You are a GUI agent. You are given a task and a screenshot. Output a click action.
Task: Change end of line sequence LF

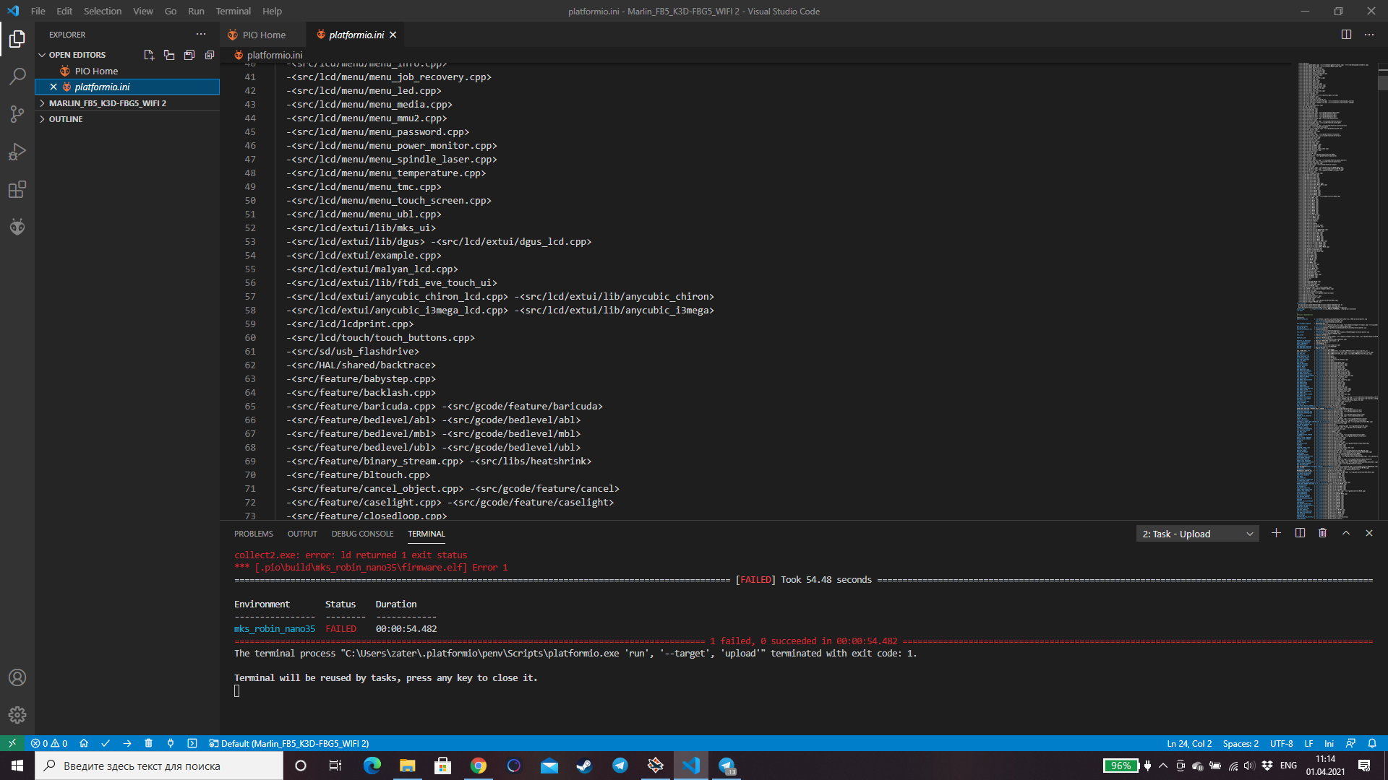click(1308, 743)
